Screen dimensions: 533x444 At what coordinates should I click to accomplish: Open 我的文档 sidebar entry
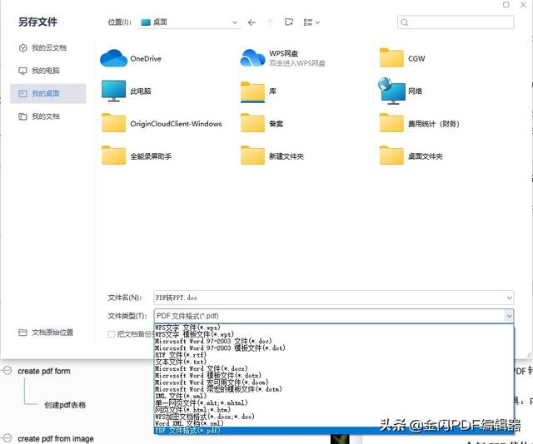(x=39, y=116)
